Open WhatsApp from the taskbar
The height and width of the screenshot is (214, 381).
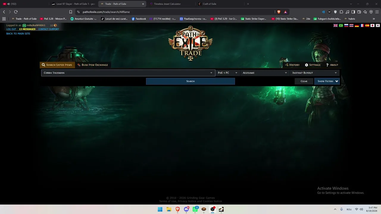tap(195, 209)
